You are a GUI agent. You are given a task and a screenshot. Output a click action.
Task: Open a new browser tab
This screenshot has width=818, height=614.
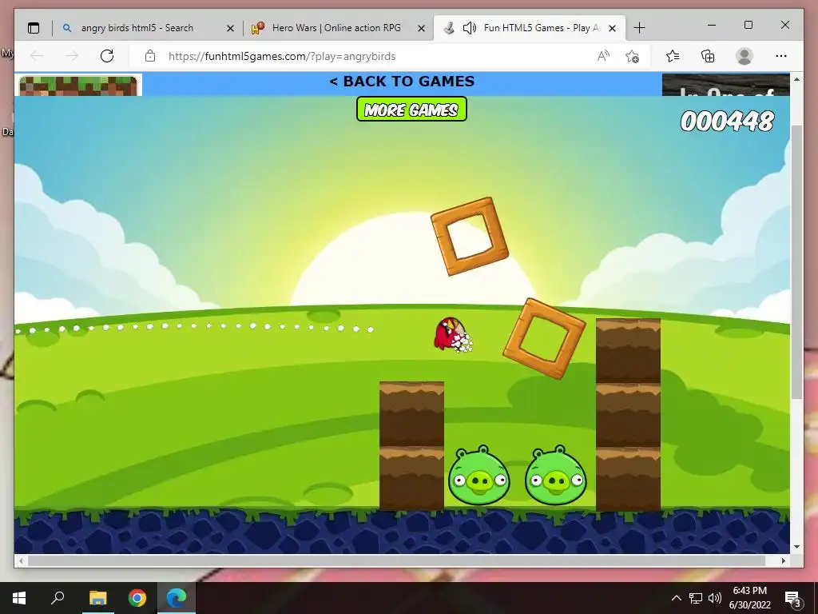click(639, 28)
